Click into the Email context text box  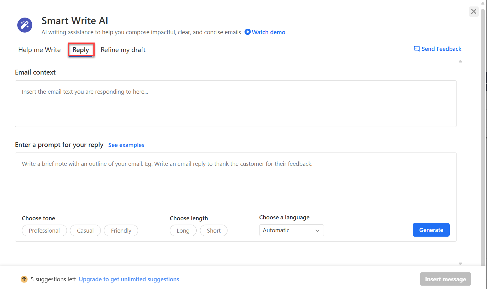click(x=236, y=104)
